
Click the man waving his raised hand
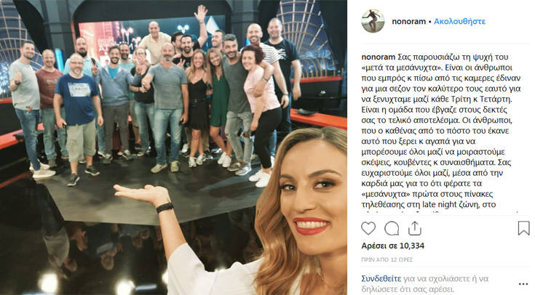pos(191,38)
